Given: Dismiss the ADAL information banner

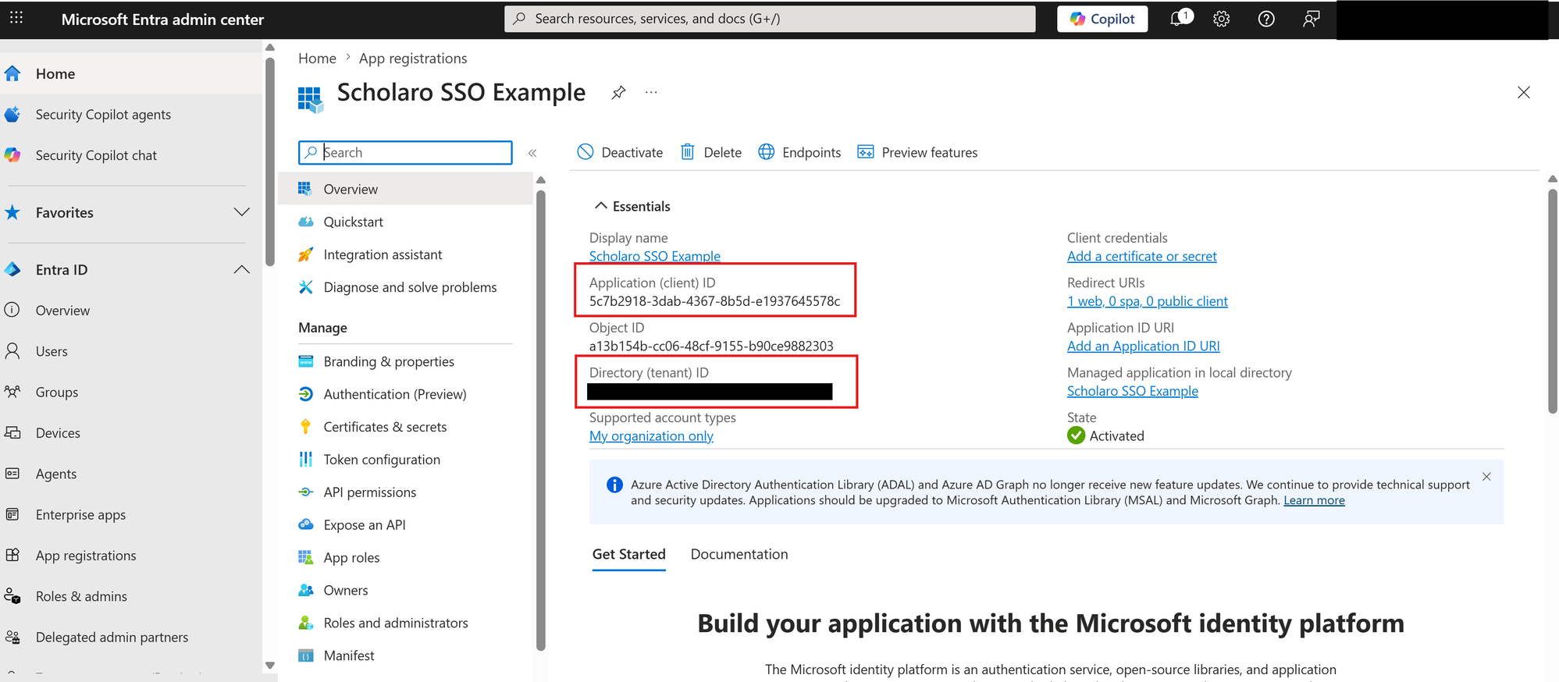Looking at the screenshot, I should 1486,477.
